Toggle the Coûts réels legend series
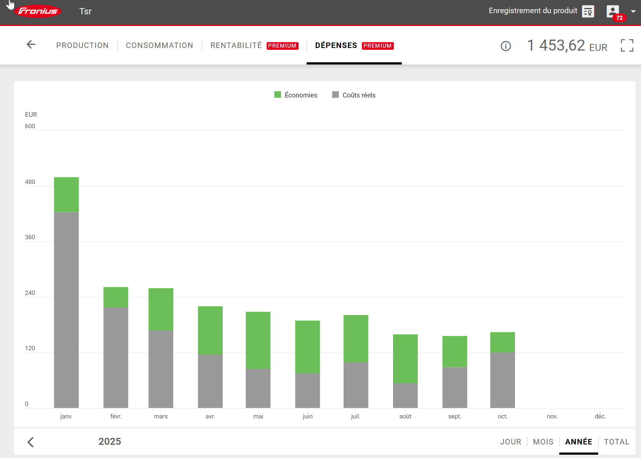 pyautogui.click(x=354, y=95)
